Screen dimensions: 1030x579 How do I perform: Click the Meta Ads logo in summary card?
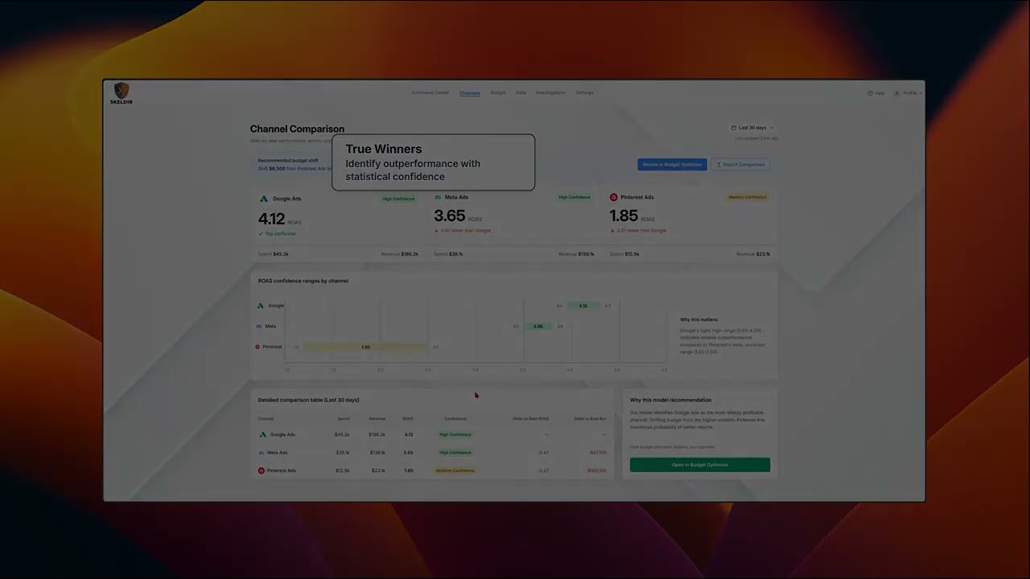click(x=439, y=197)
